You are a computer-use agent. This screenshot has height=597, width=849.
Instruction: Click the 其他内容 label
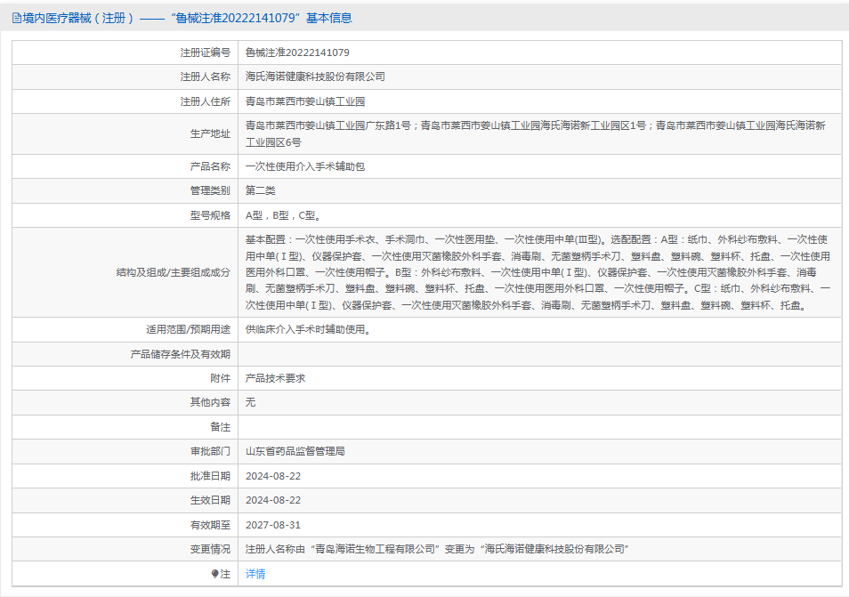(210, 402)
